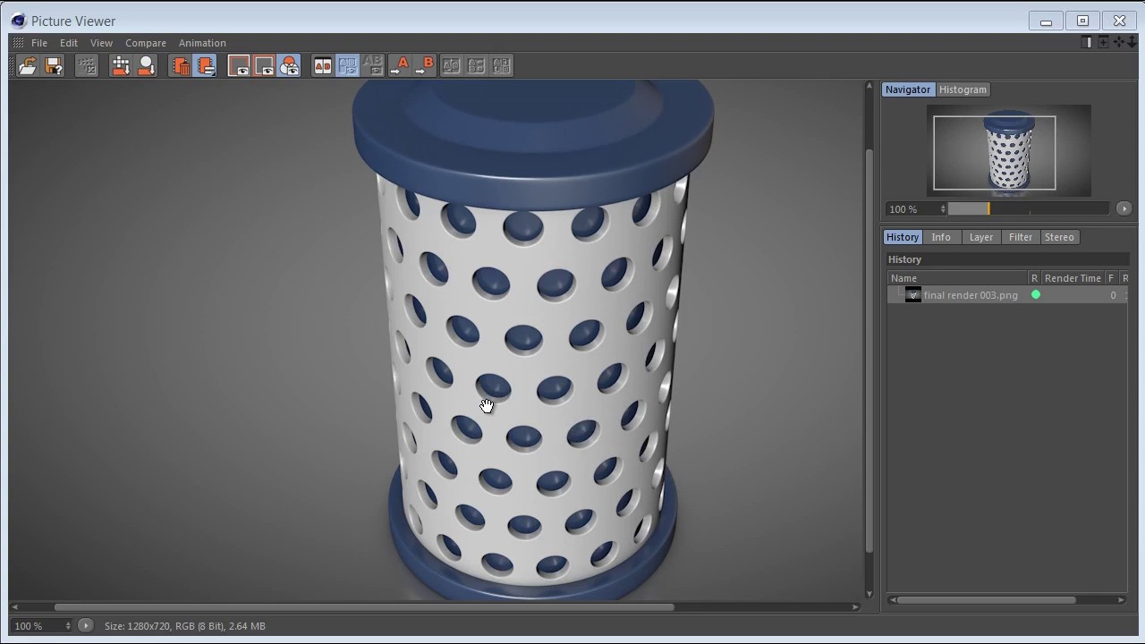Click the second red-framed eye display icon
Screen dimensions: 1145x644
(x=264, y=65)
